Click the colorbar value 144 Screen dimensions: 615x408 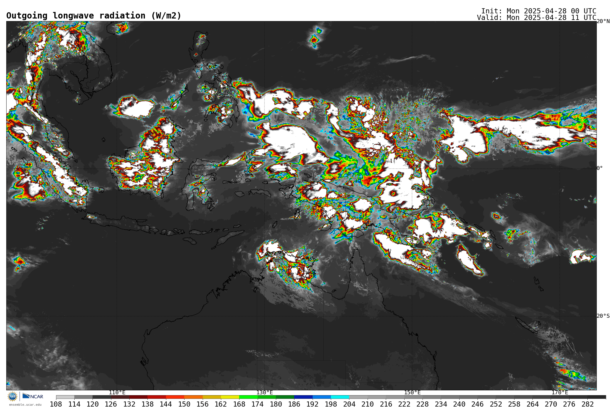click(166, 404)
